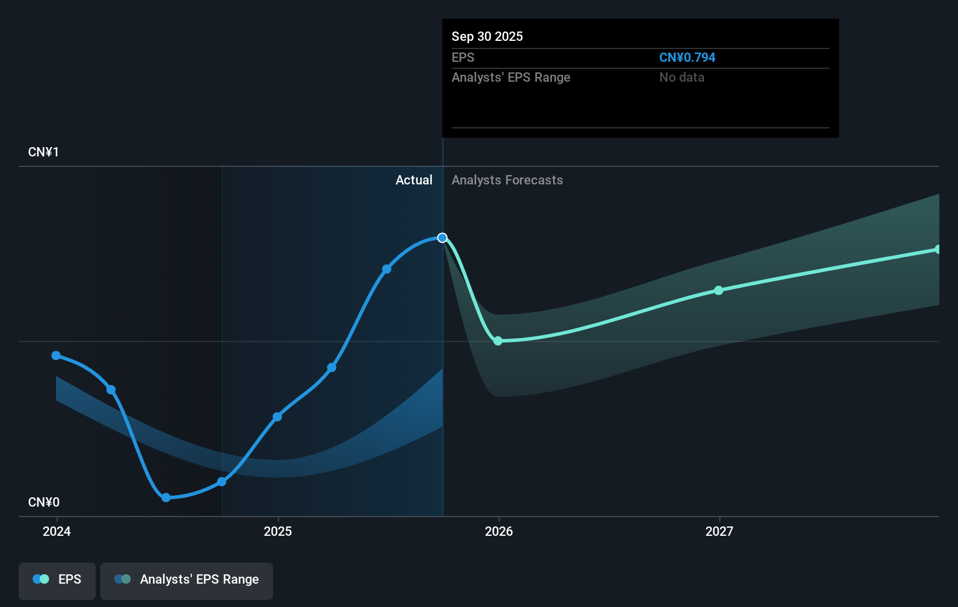Click the CN¥0 y-axis label

pyautogui.click(x=44, y=503)
